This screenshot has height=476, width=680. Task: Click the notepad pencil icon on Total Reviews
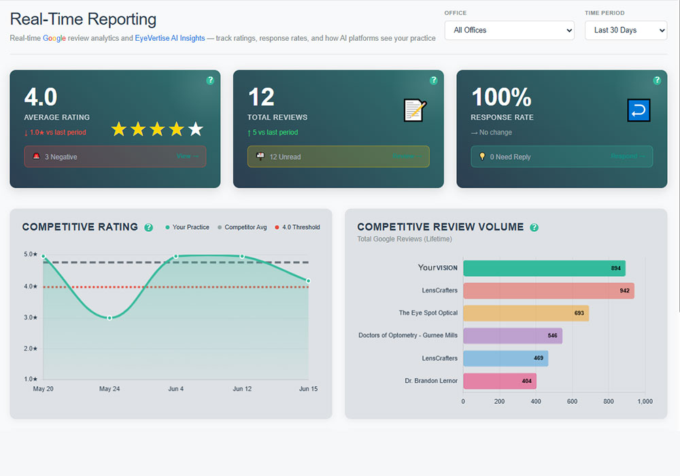tap(415, 110)
